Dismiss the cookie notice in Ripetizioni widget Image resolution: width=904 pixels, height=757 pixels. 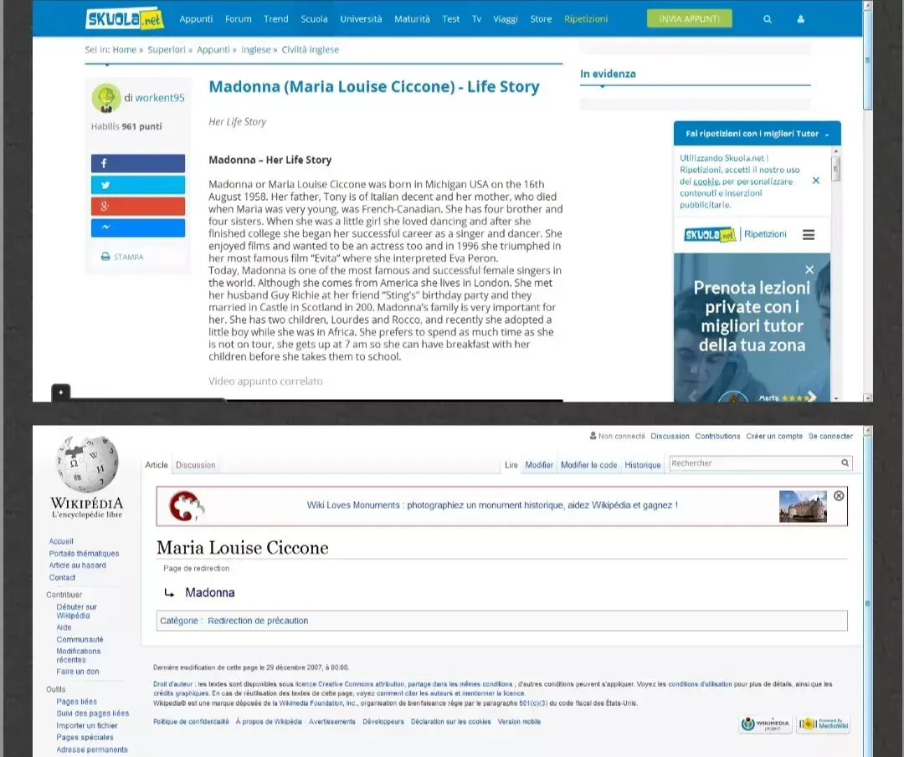point(816,181)
